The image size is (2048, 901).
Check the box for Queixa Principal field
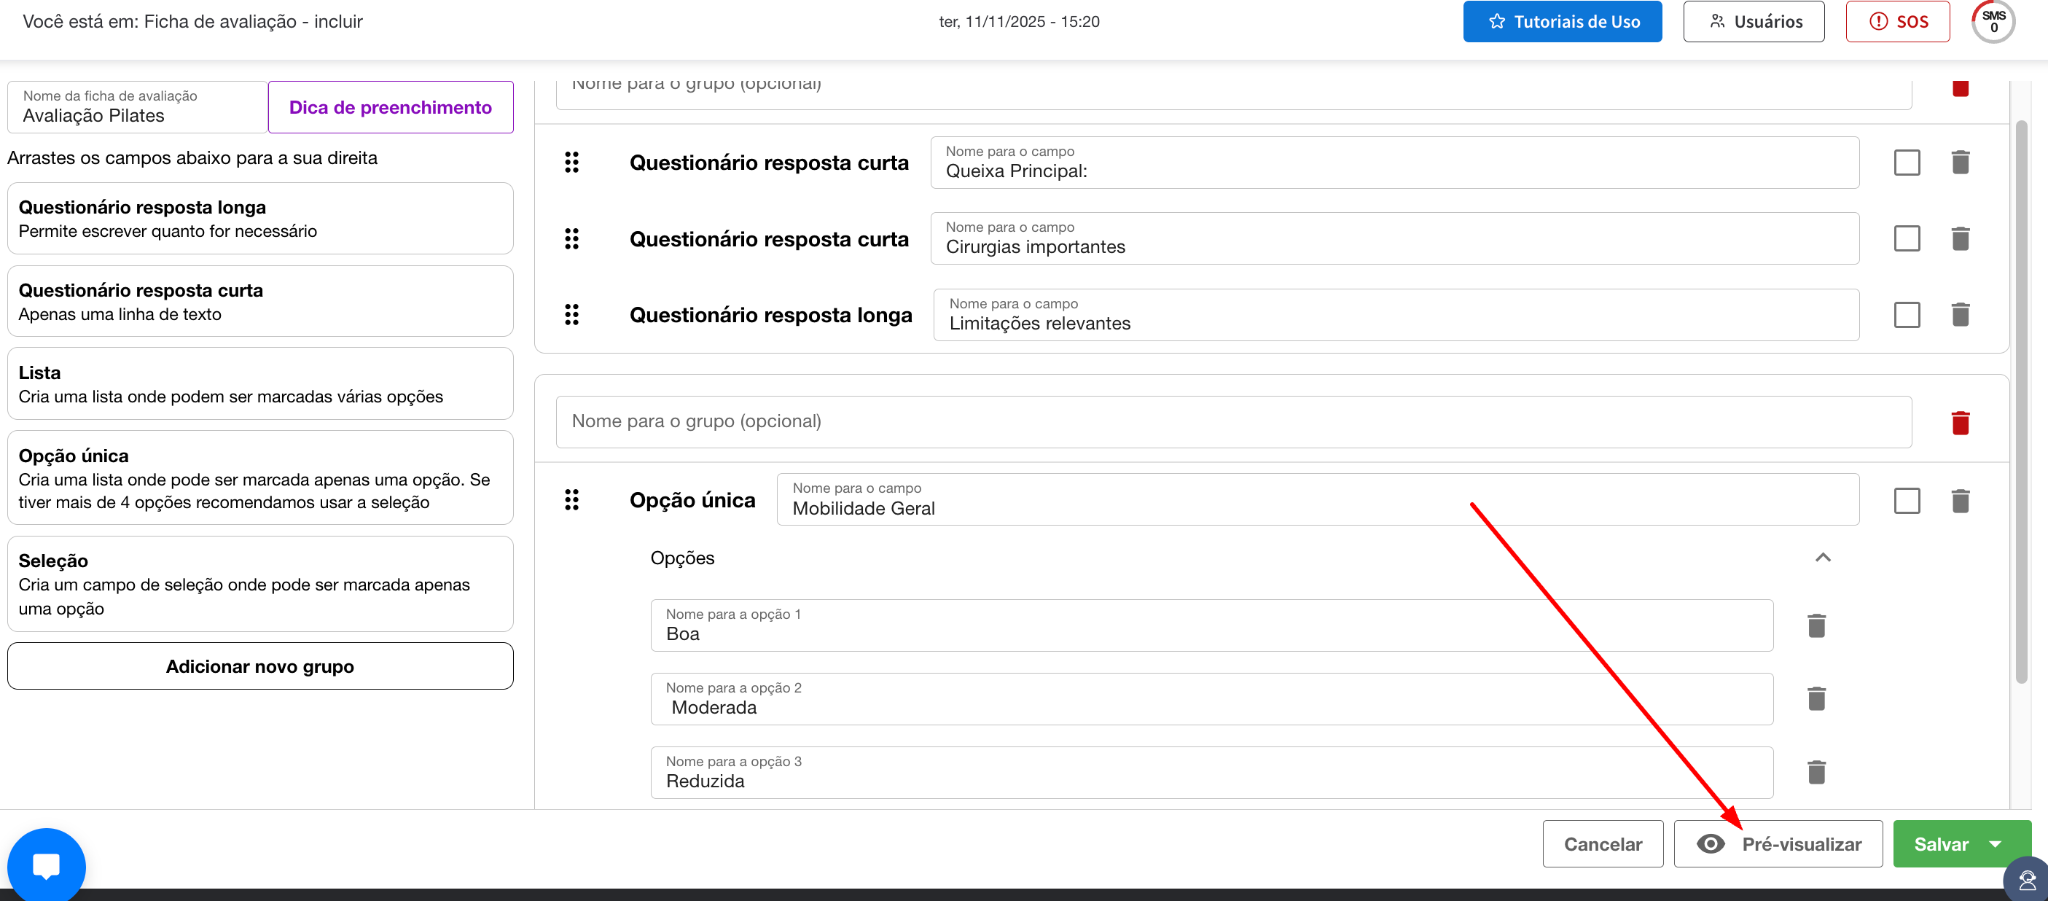1907,163
